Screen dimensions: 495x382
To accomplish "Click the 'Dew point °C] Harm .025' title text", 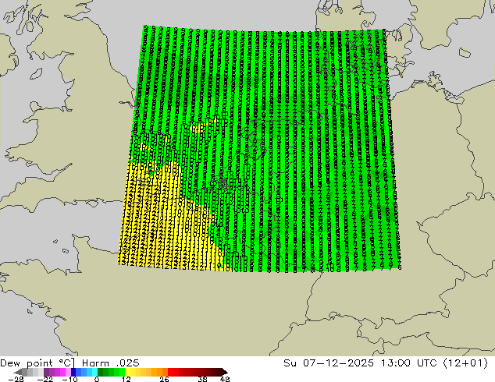I will pos(69,363).
